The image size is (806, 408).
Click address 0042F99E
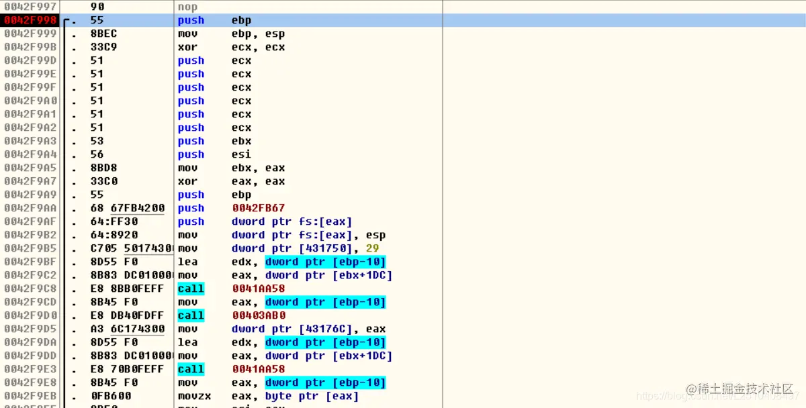30,74
